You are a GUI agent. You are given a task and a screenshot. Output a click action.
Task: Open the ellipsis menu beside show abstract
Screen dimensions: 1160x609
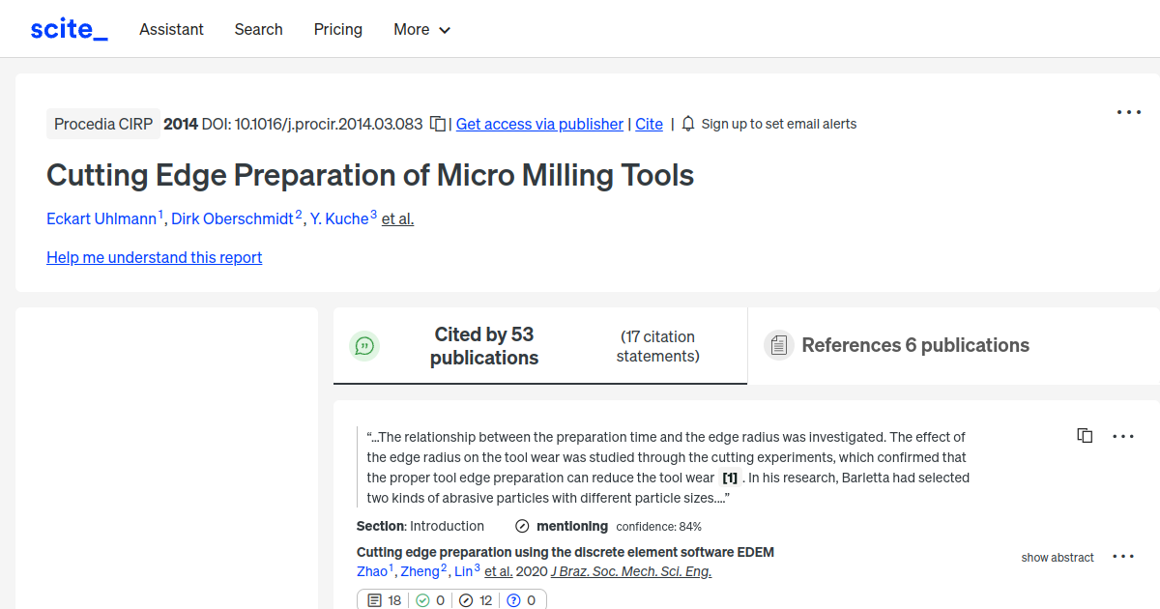coord(1123,557)
